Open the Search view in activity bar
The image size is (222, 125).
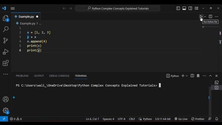[6, 29]
